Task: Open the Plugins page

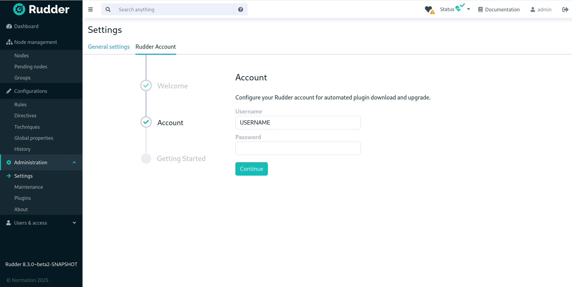Action: (22, 198)
